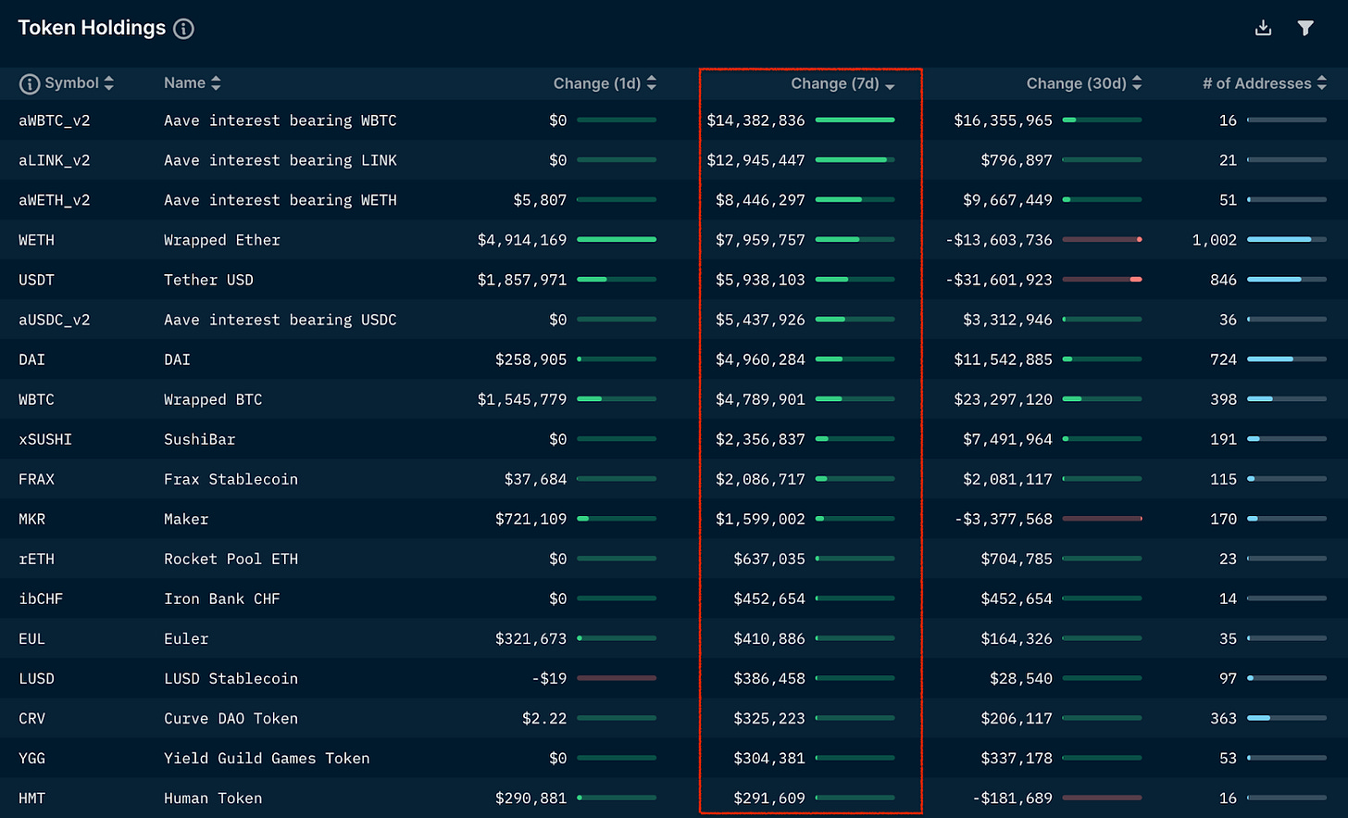Viewport: 1348px width, 818px height.
Task: Click the USDT 30d negative change bar
Action: pyautogui.click(x=1102, y=280)
